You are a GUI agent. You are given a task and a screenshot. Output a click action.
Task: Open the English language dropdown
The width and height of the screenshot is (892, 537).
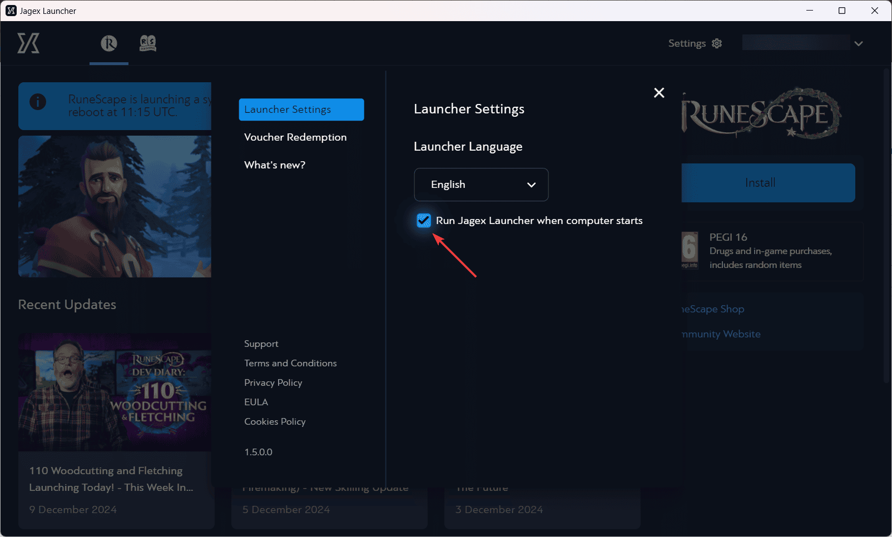coord(481,185)
